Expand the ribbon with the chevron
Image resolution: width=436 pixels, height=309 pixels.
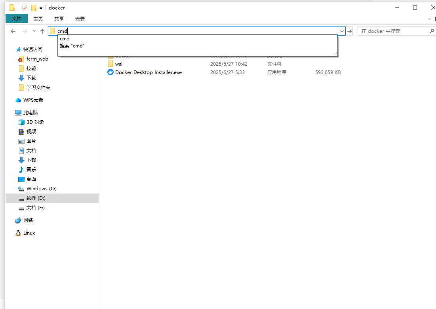click(x=429, y=19)
